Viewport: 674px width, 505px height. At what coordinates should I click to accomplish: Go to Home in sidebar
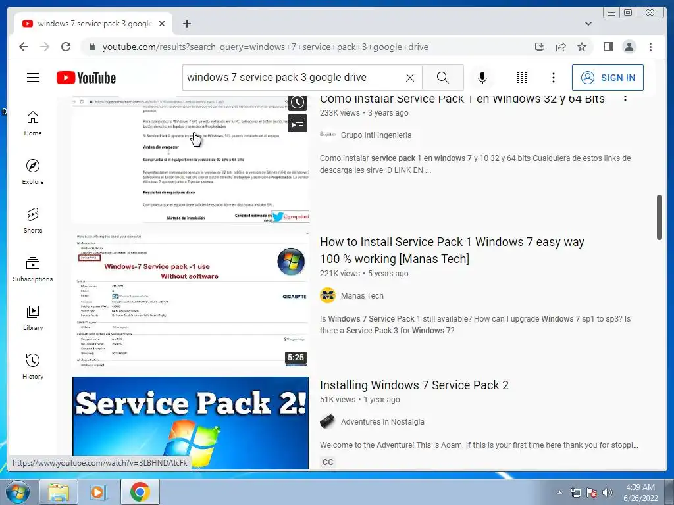(33, 124)
